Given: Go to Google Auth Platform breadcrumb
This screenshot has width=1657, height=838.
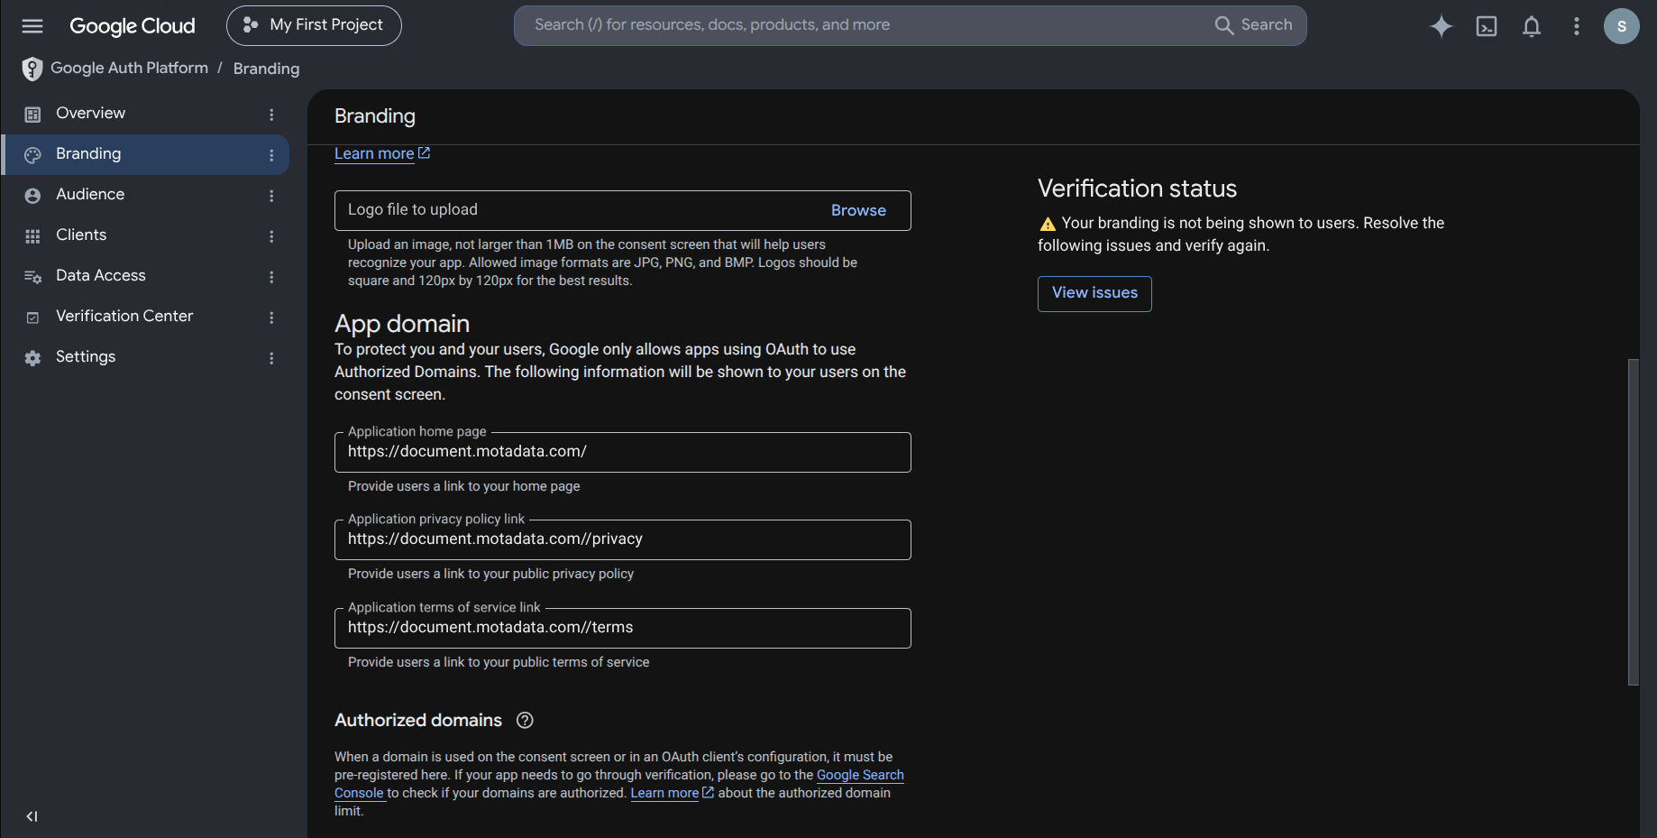Looking at the screenshot, I should (x=129, y=68).
